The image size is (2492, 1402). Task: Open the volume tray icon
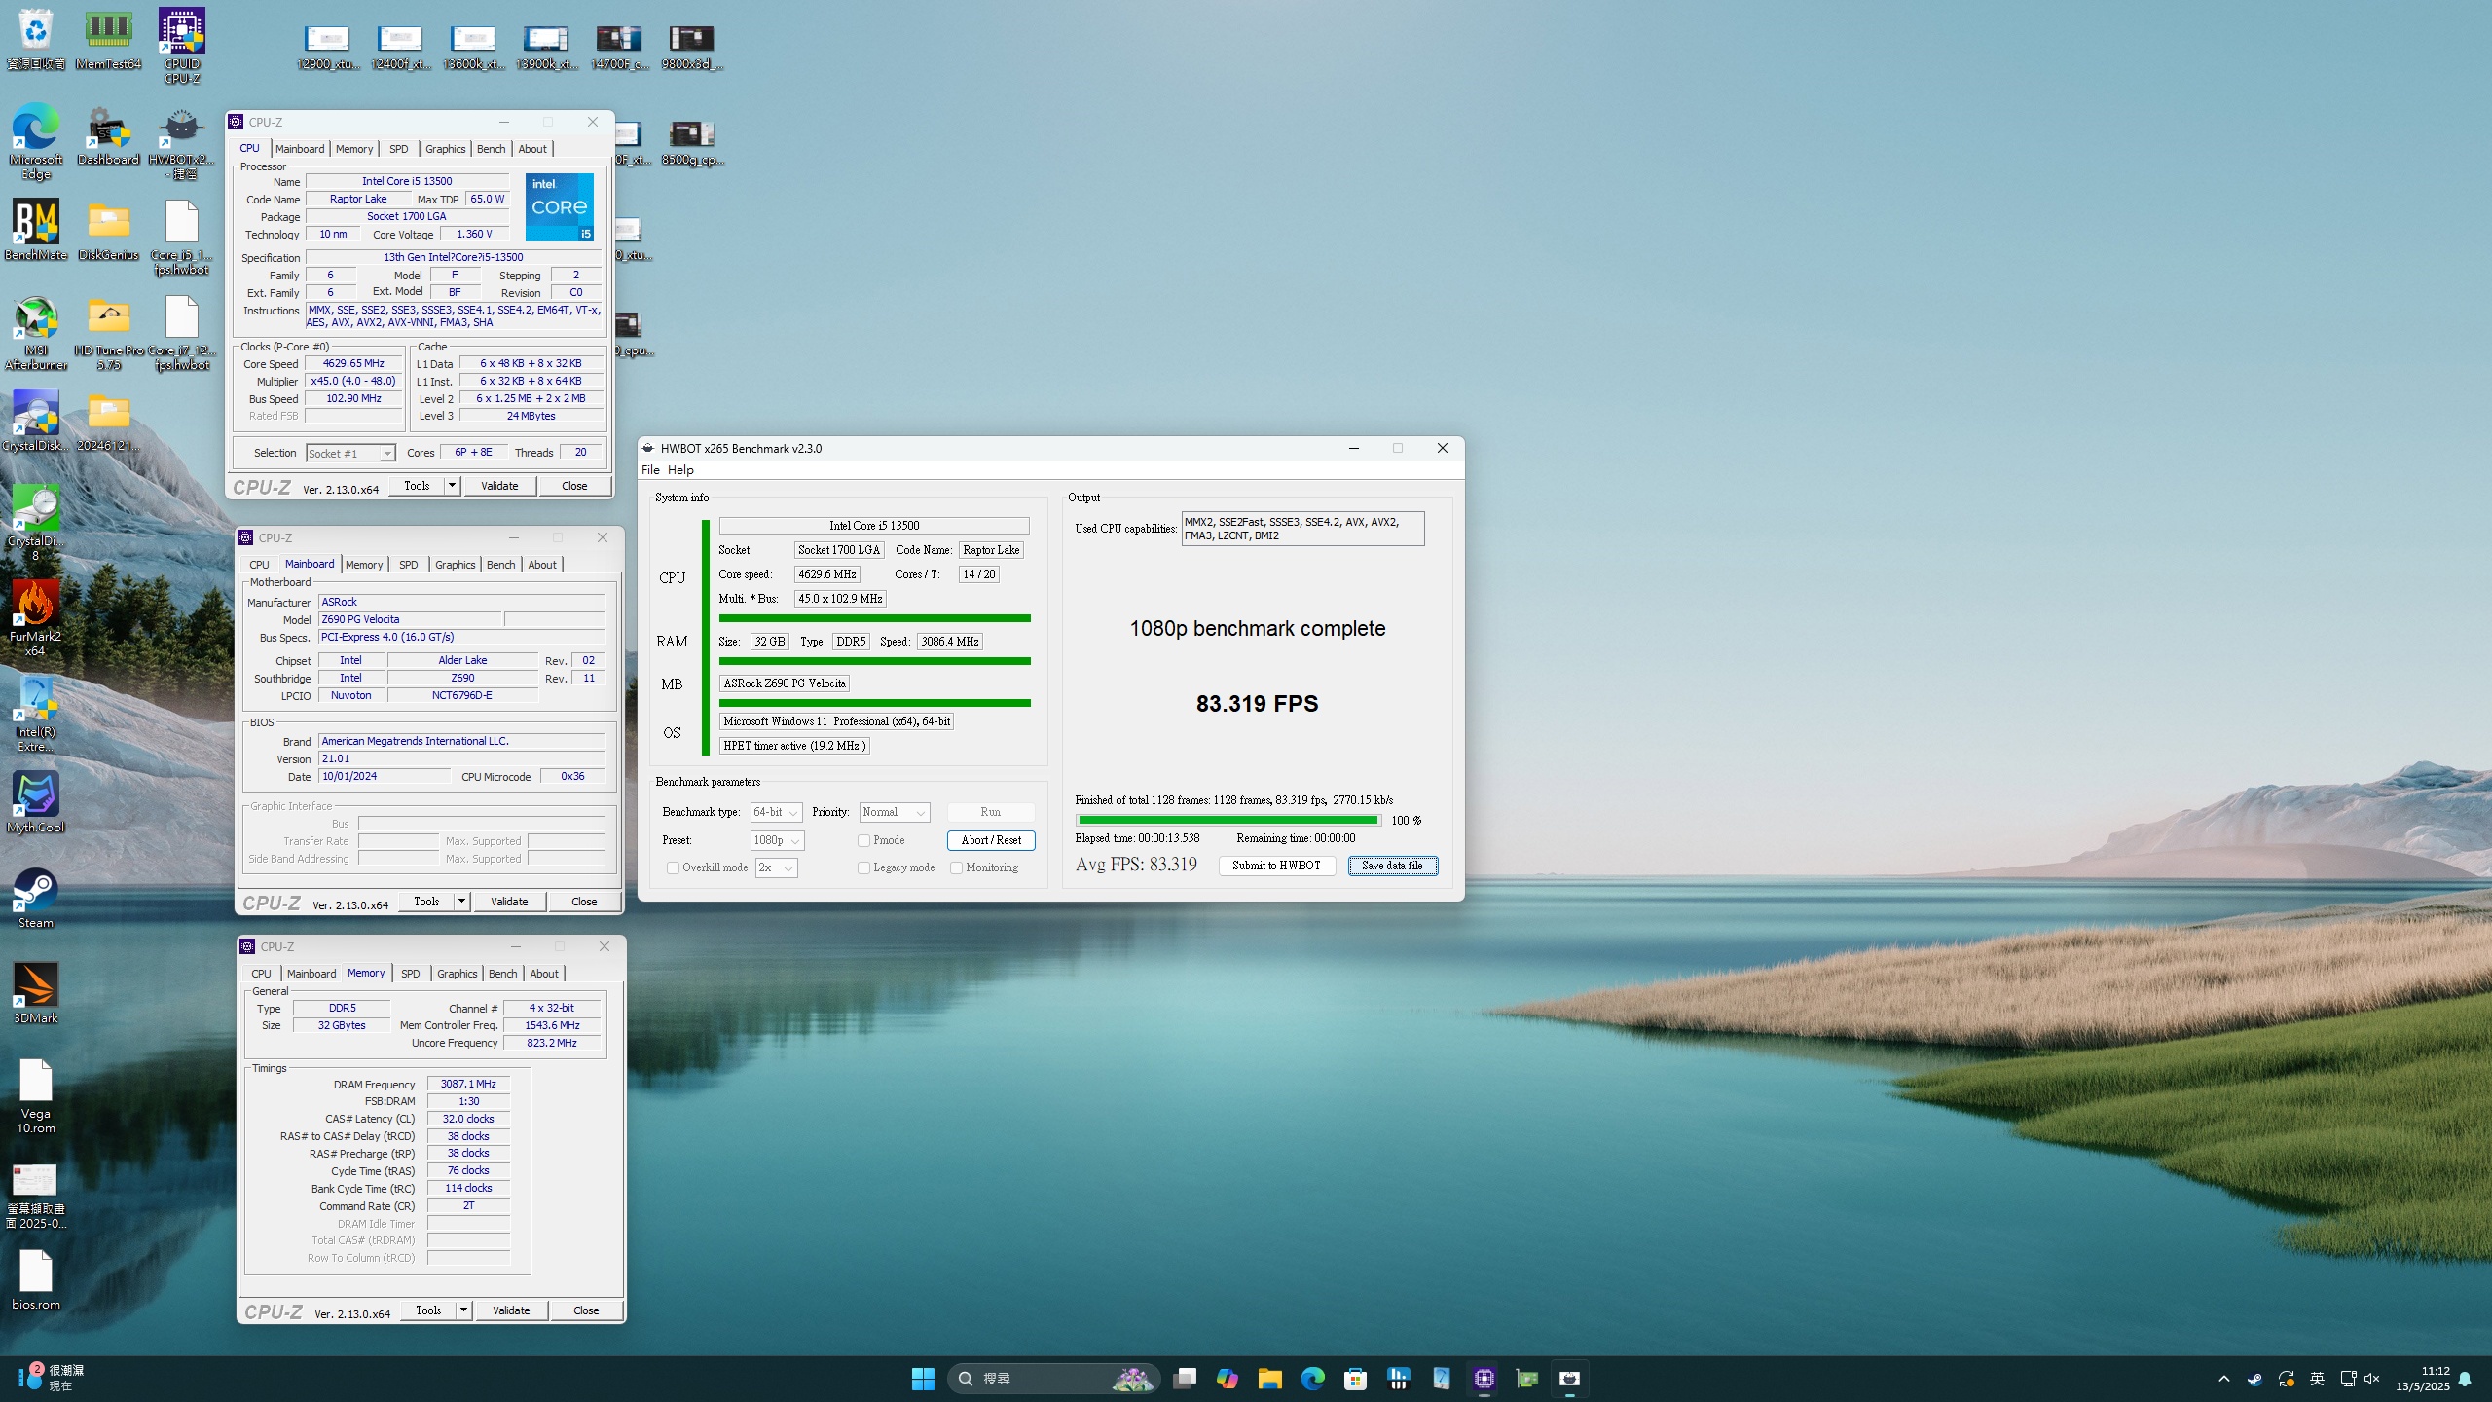pyautogui.click(x=2372, y=1379)
